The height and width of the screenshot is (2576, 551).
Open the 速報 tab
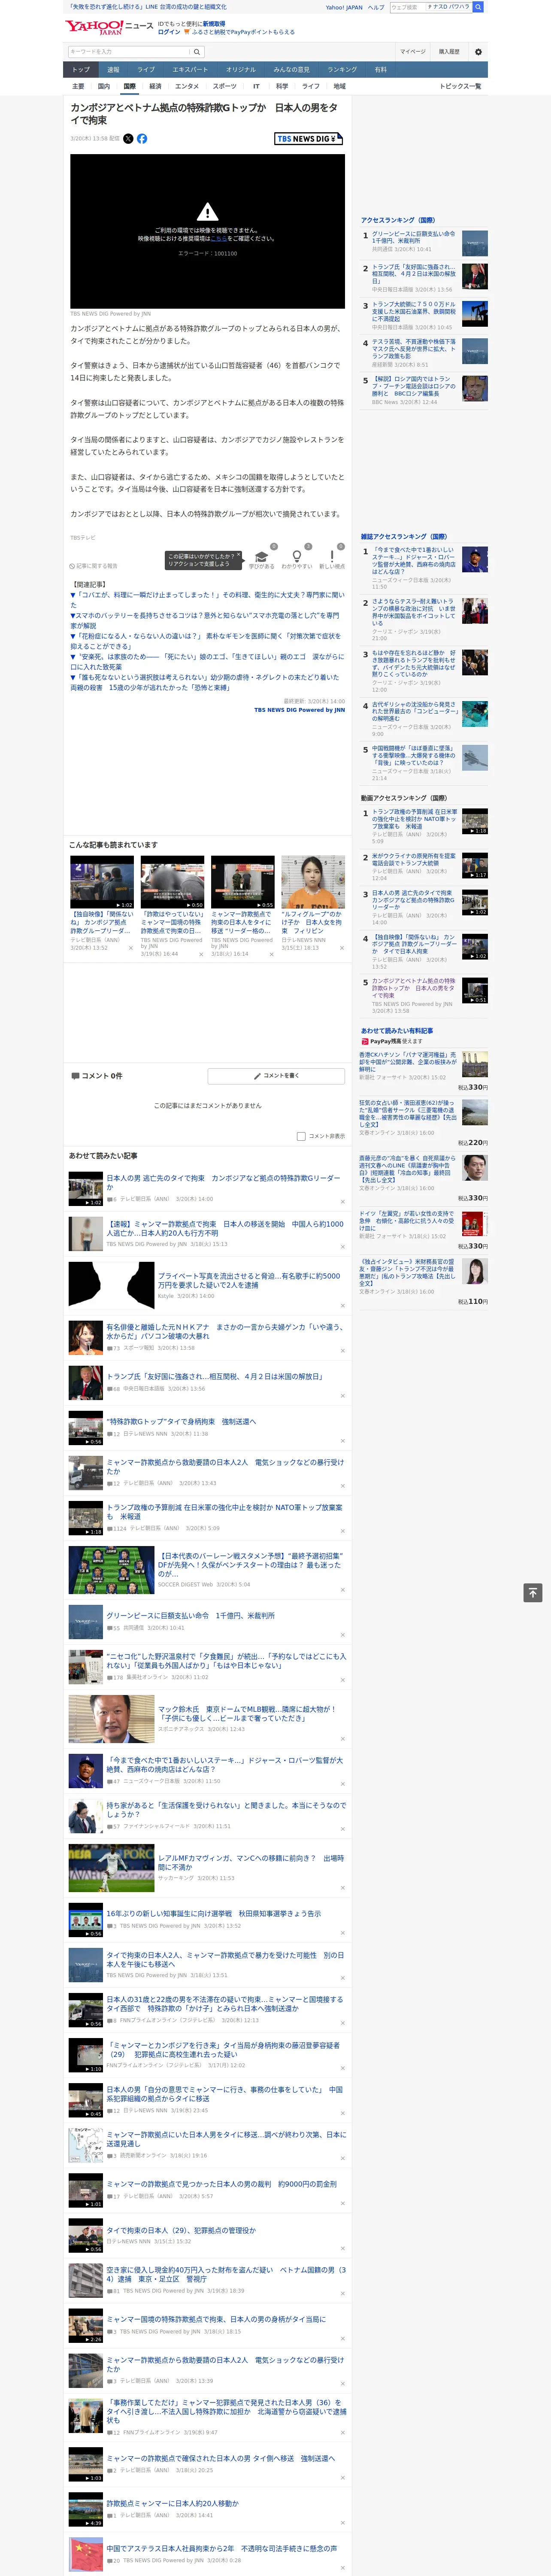point(113,70)
